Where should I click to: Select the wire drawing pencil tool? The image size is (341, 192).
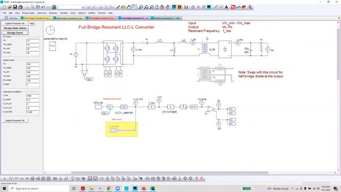click(118, 7)
